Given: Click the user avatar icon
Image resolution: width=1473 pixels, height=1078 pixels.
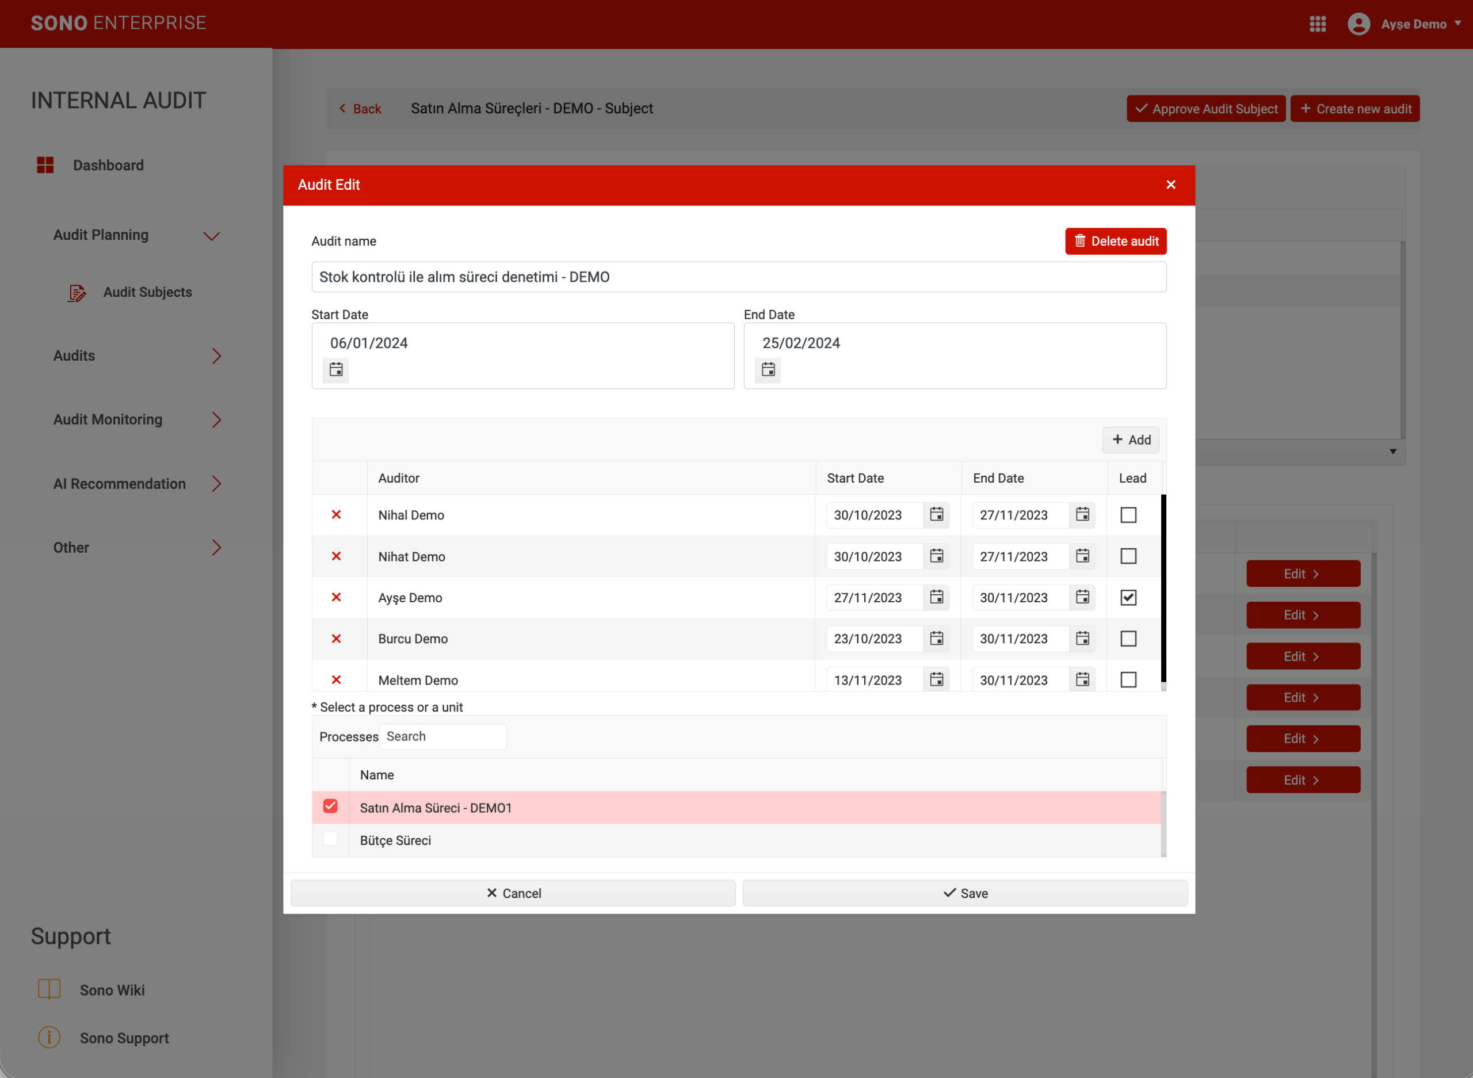Looking at the screenshot, I should (x=1358, y=24).
